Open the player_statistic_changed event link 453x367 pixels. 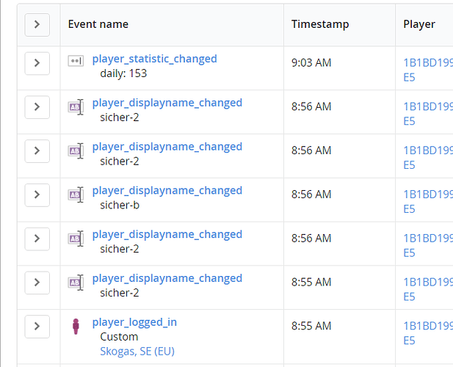154,59
